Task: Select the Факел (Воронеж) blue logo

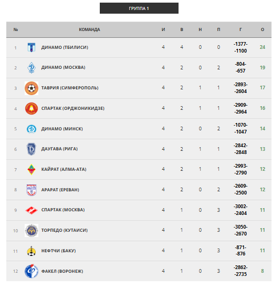Action: pyautogui.click(x=32, y=271)
